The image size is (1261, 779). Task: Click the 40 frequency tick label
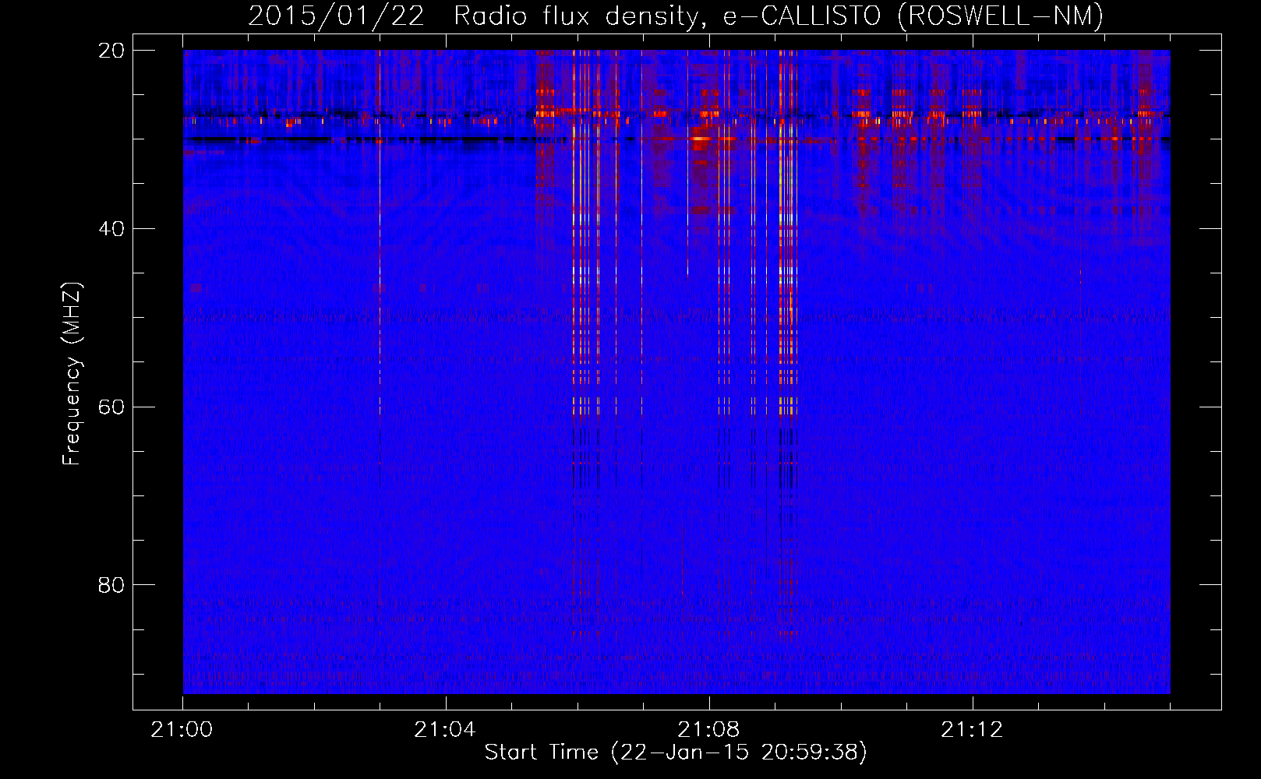click(111, 229)
